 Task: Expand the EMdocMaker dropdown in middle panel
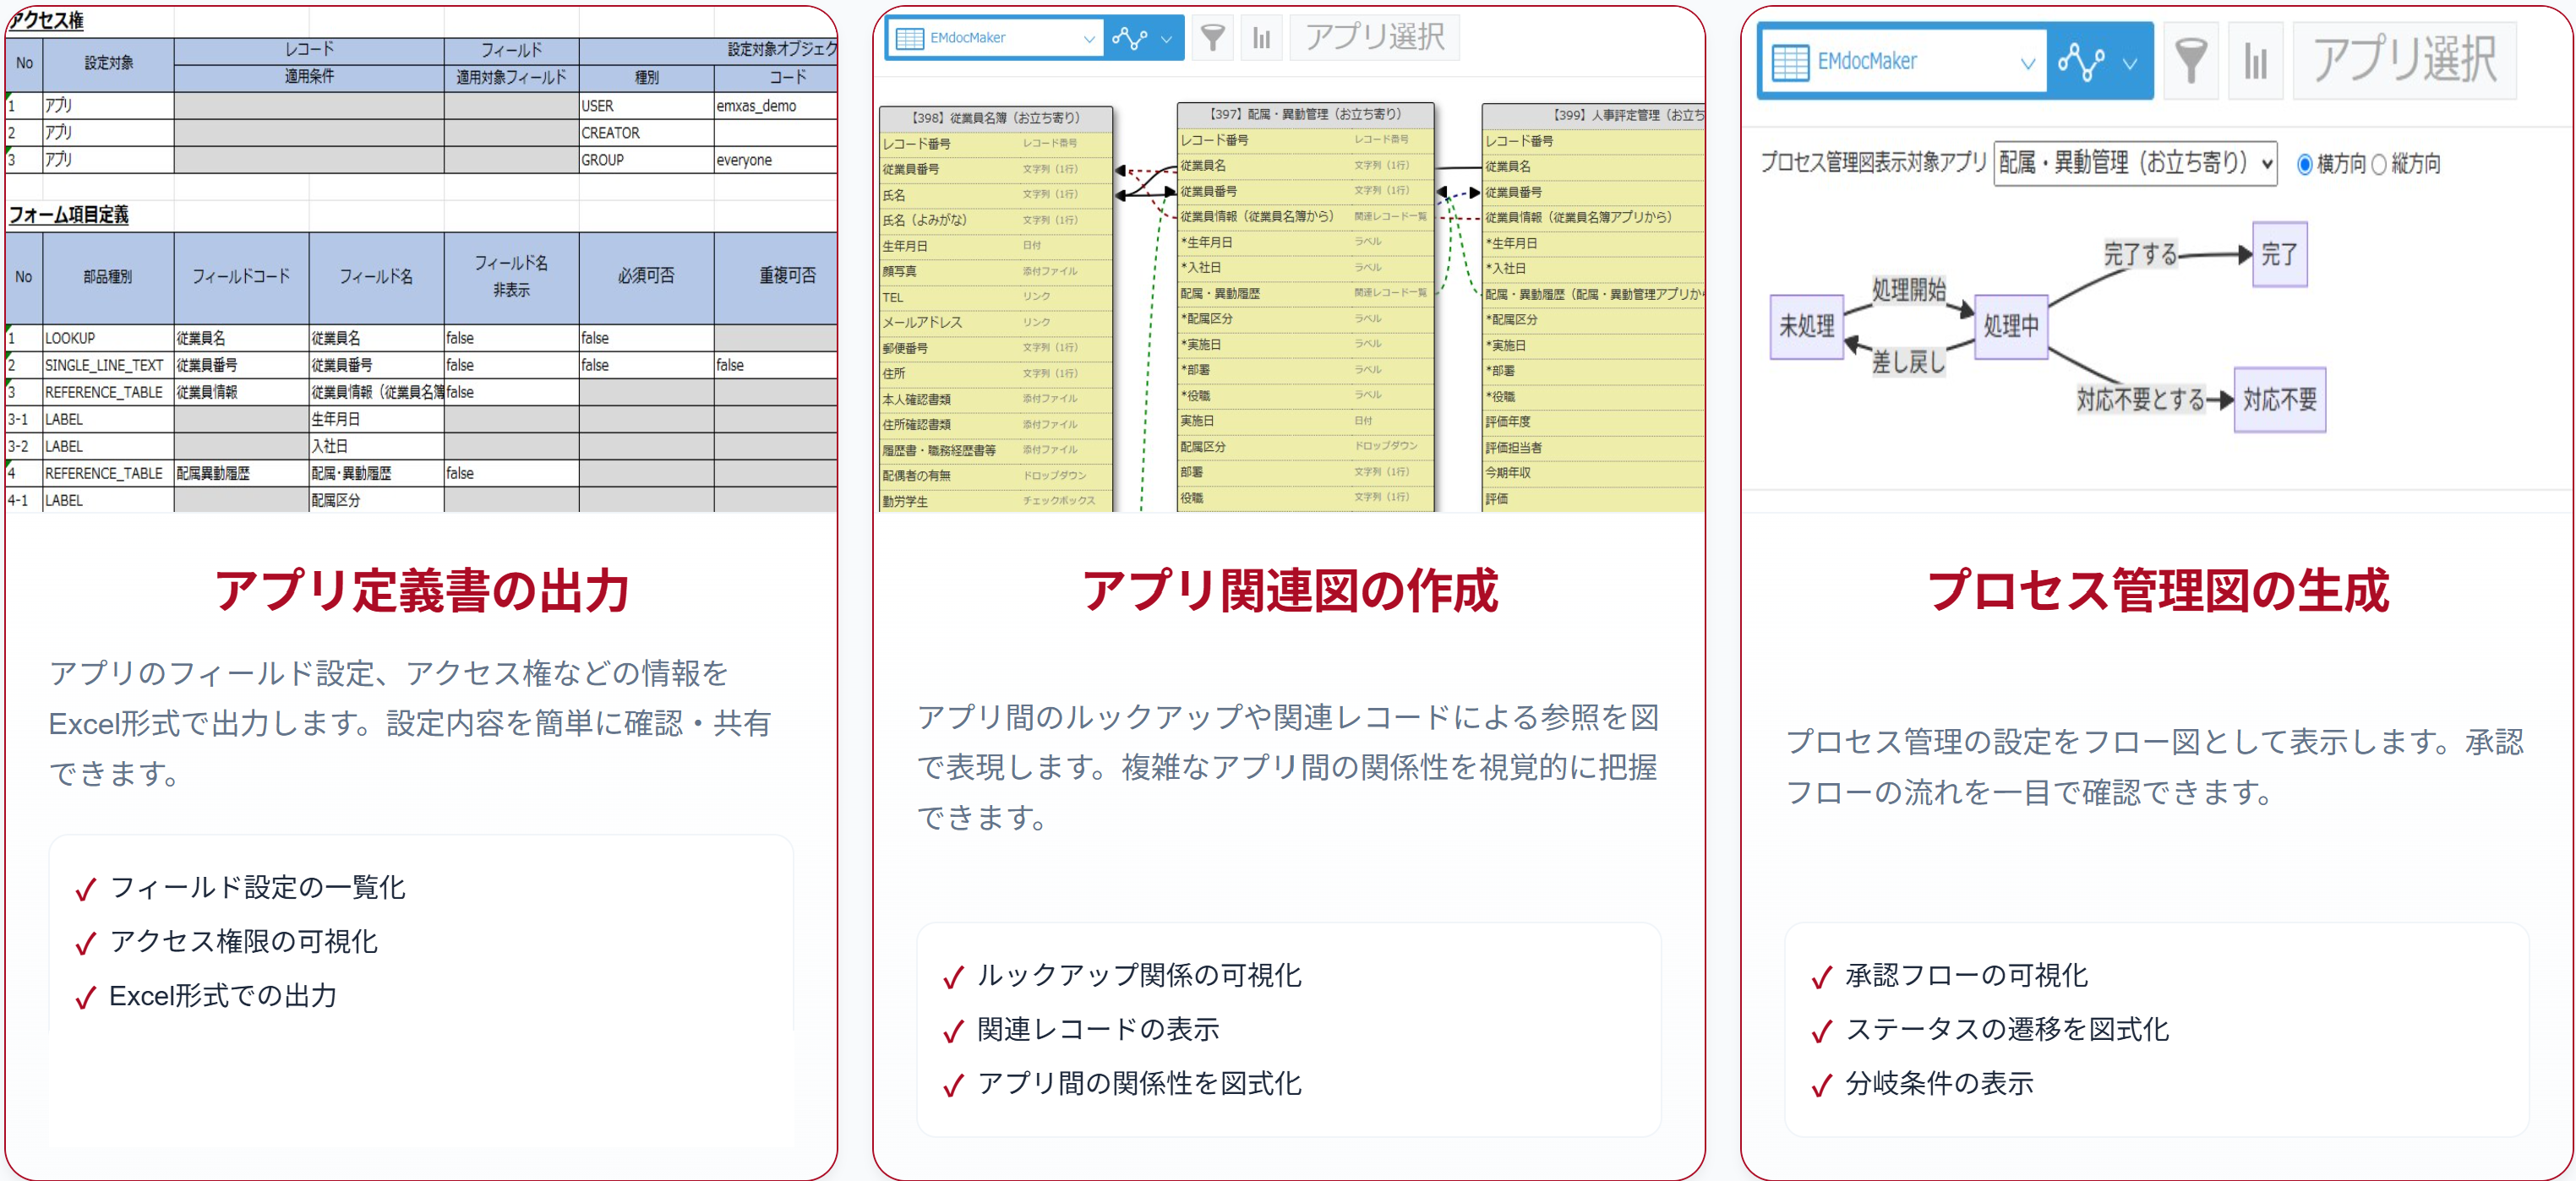[1089, 39]
